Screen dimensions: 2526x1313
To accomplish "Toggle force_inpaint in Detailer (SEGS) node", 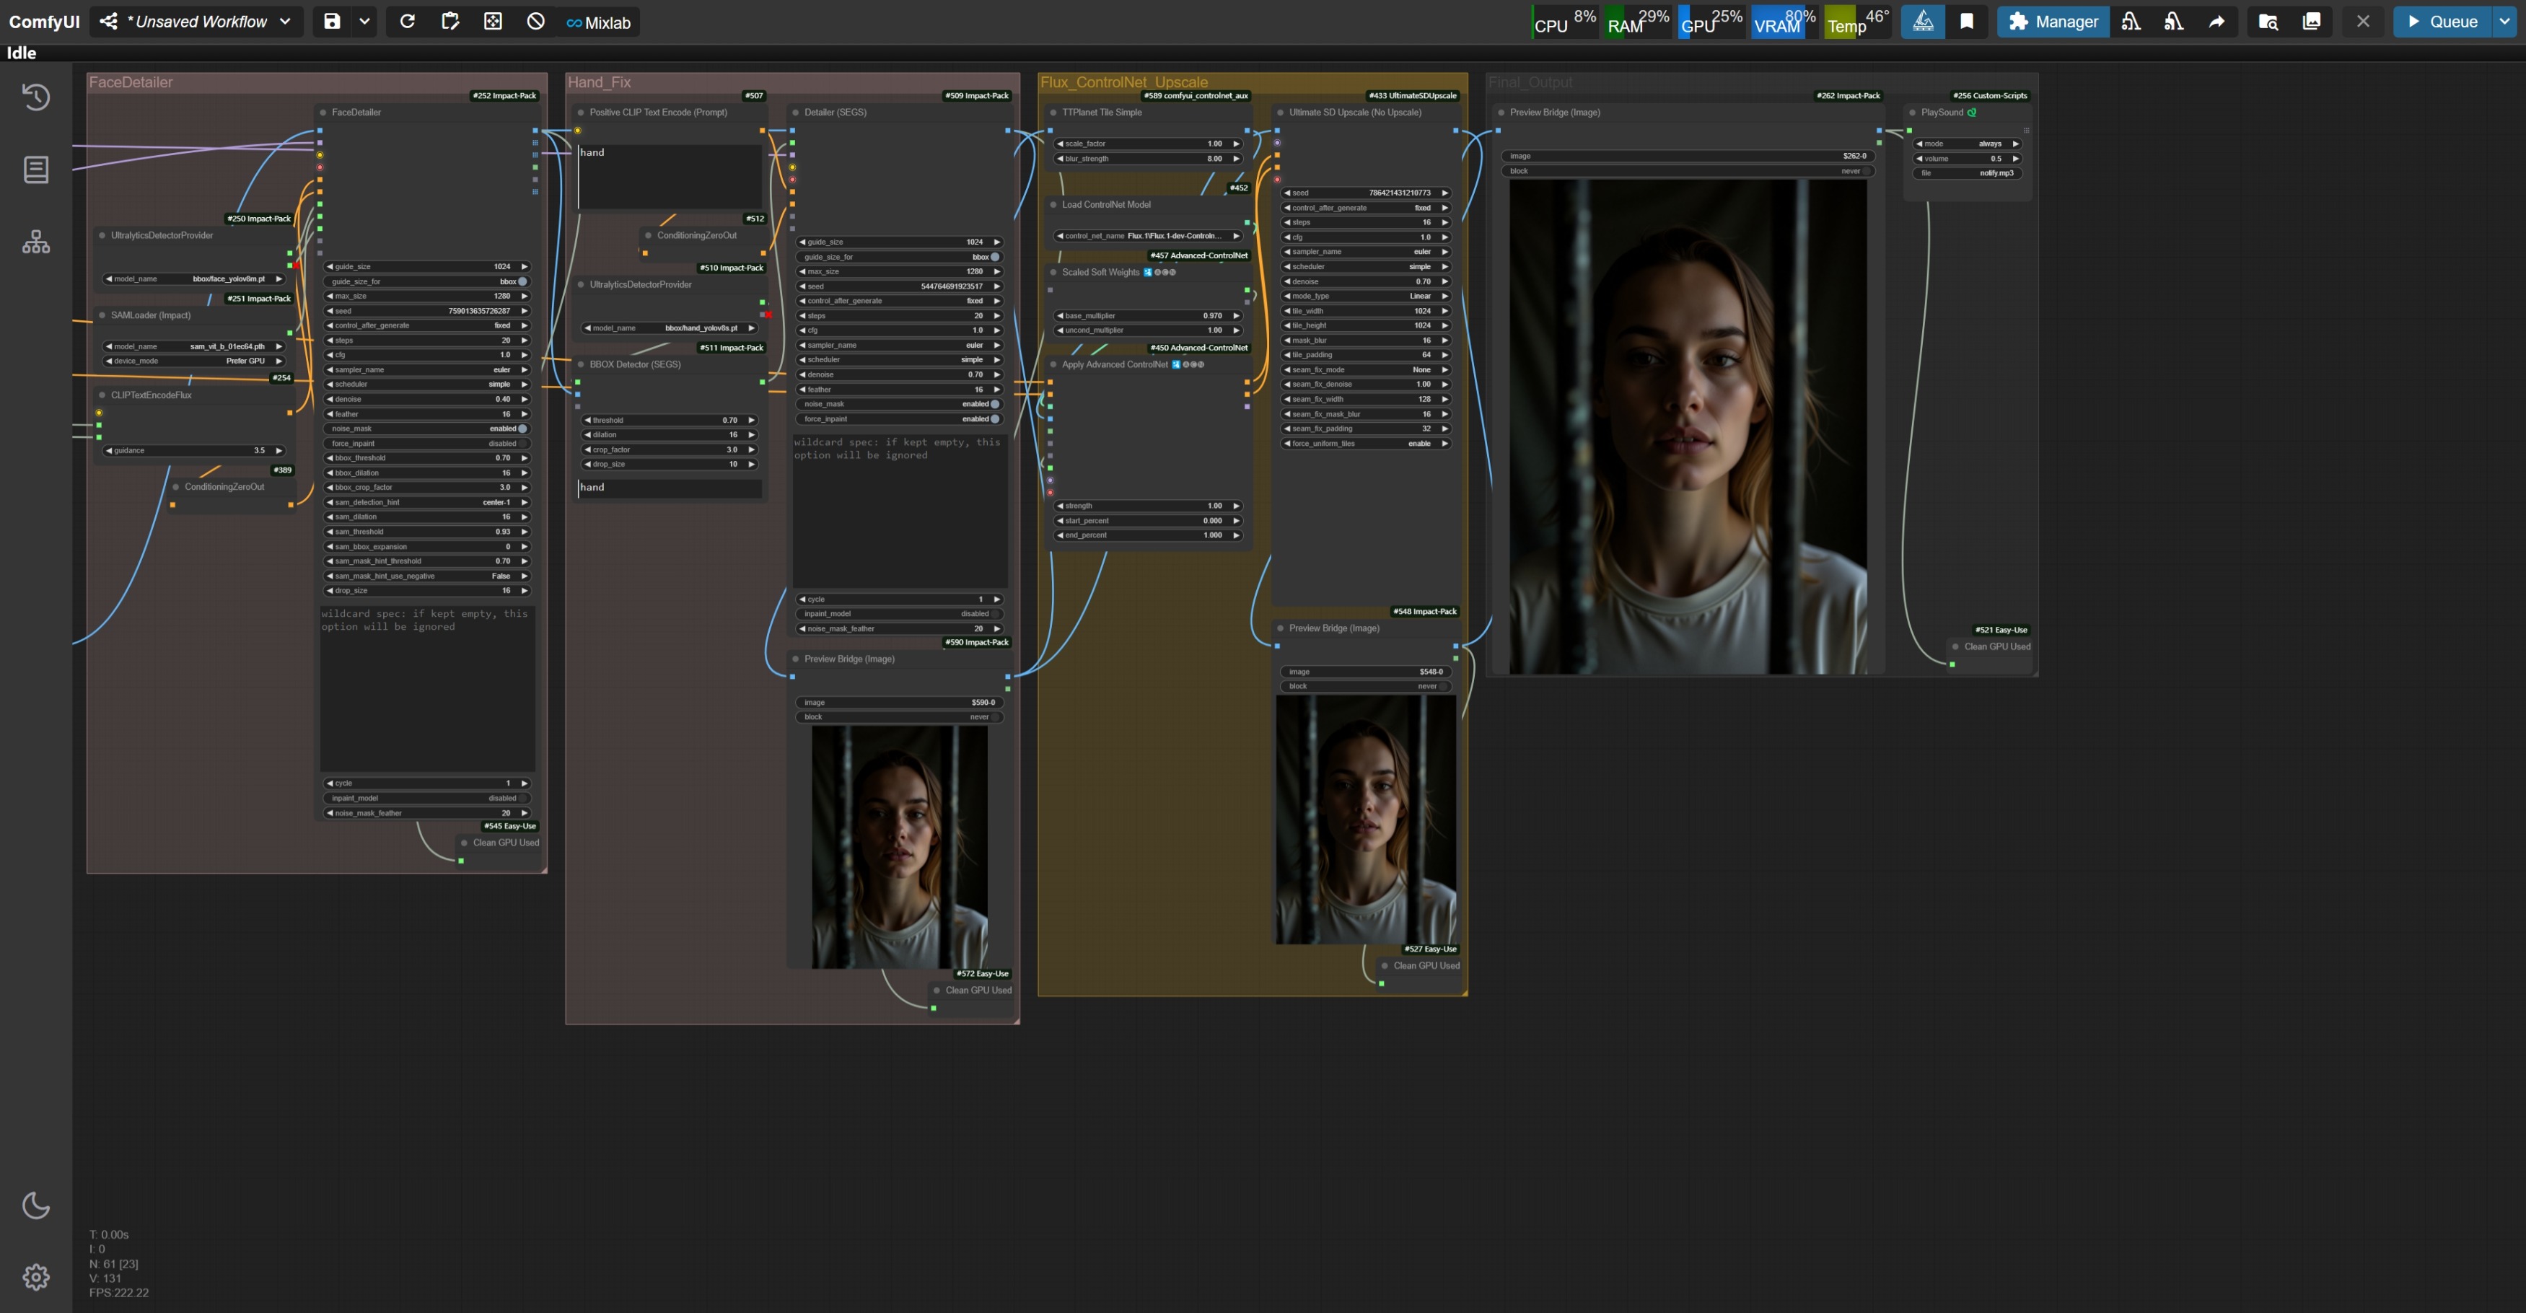I will click(994, 418).
